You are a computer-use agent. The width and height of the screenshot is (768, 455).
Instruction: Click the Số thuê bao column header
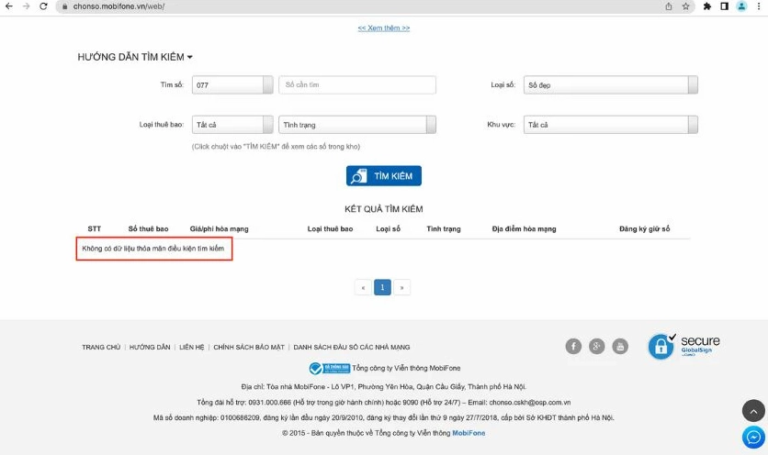(x=148, y=228)
